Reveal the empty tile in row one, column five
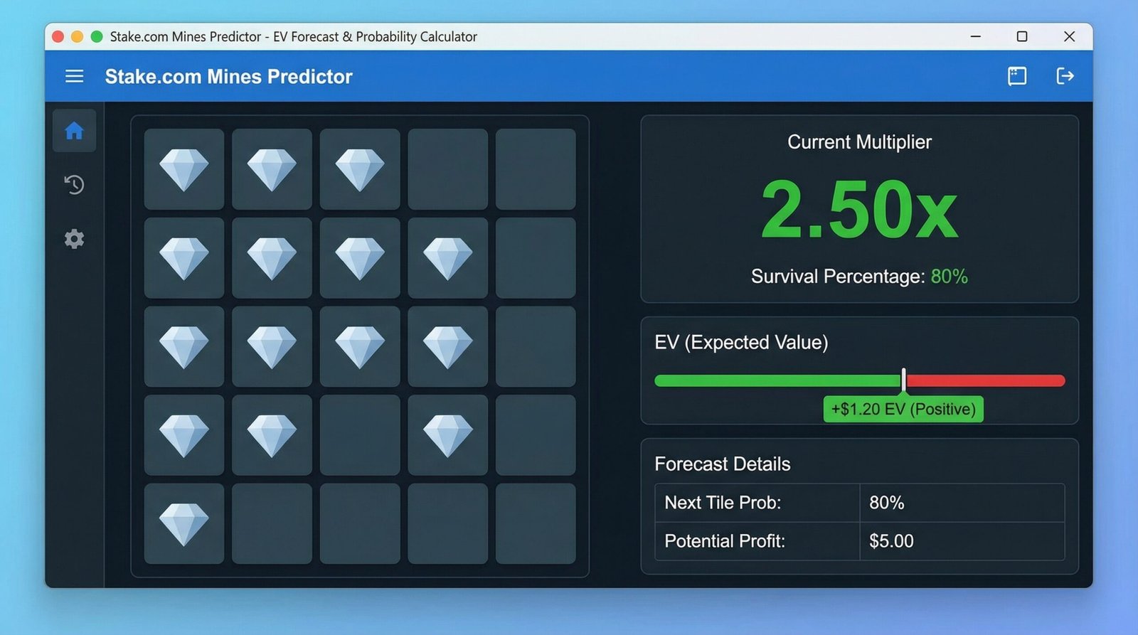 coord(536,169)
